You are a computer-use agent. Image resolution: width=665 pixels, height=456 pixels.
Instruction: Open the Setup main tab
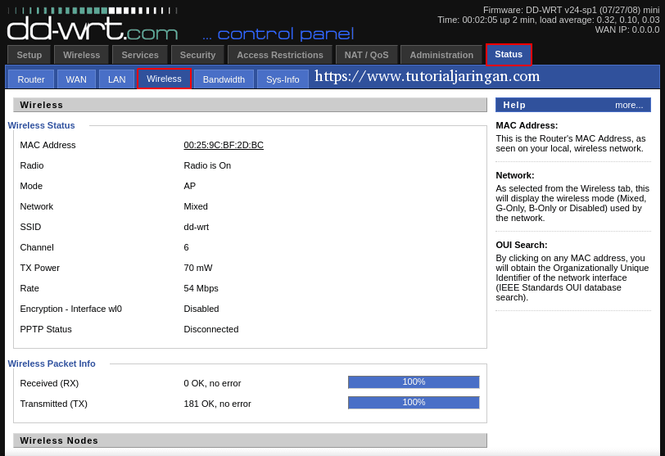(29, 55)
